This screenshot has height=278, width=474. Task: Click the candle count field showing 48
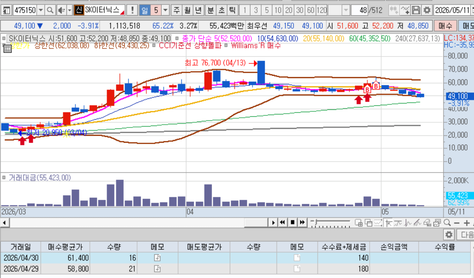click(x=360, y=10)
